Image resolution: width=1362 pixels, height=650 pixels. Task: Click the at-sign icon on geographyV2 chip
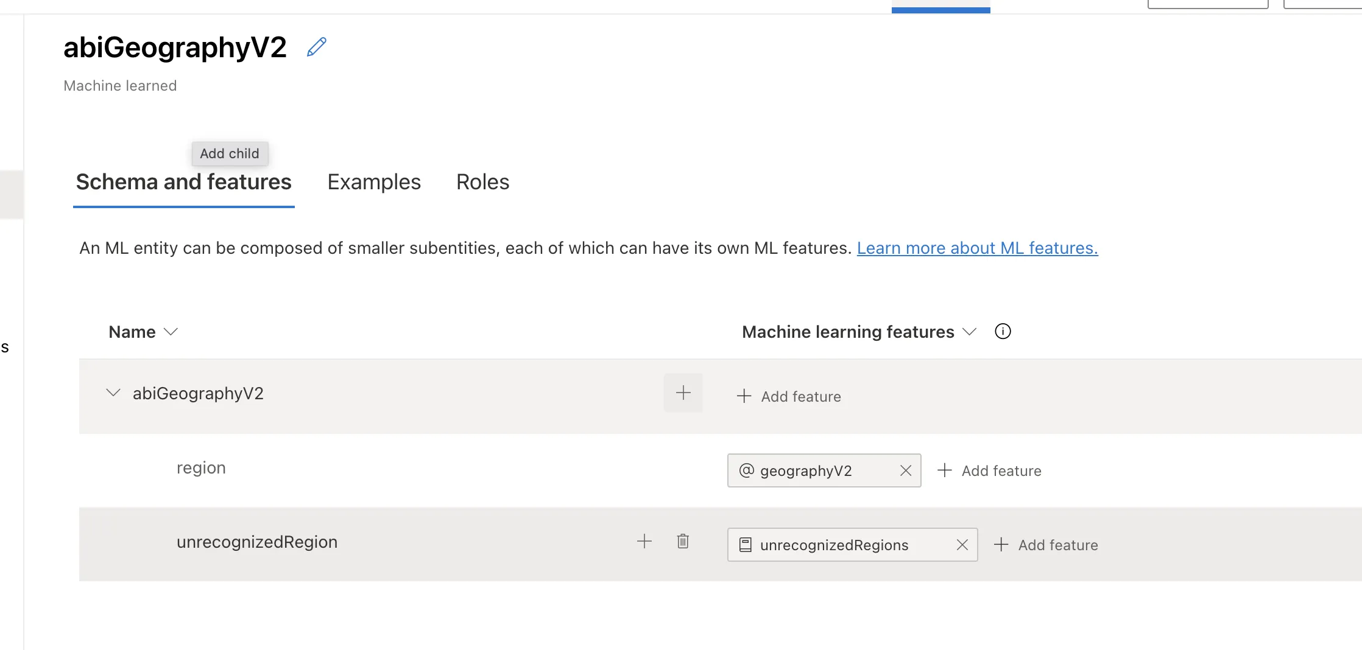click(746, 470)
